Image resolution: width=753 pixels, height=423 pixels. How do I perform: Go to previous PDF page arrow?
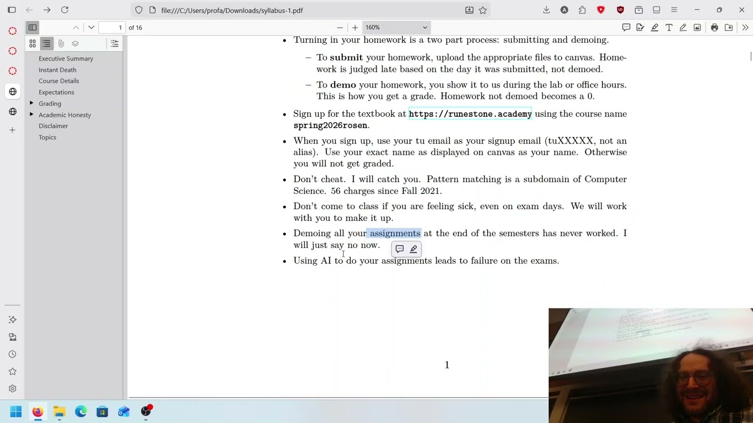pyautogui.click(x=76, y=28)
